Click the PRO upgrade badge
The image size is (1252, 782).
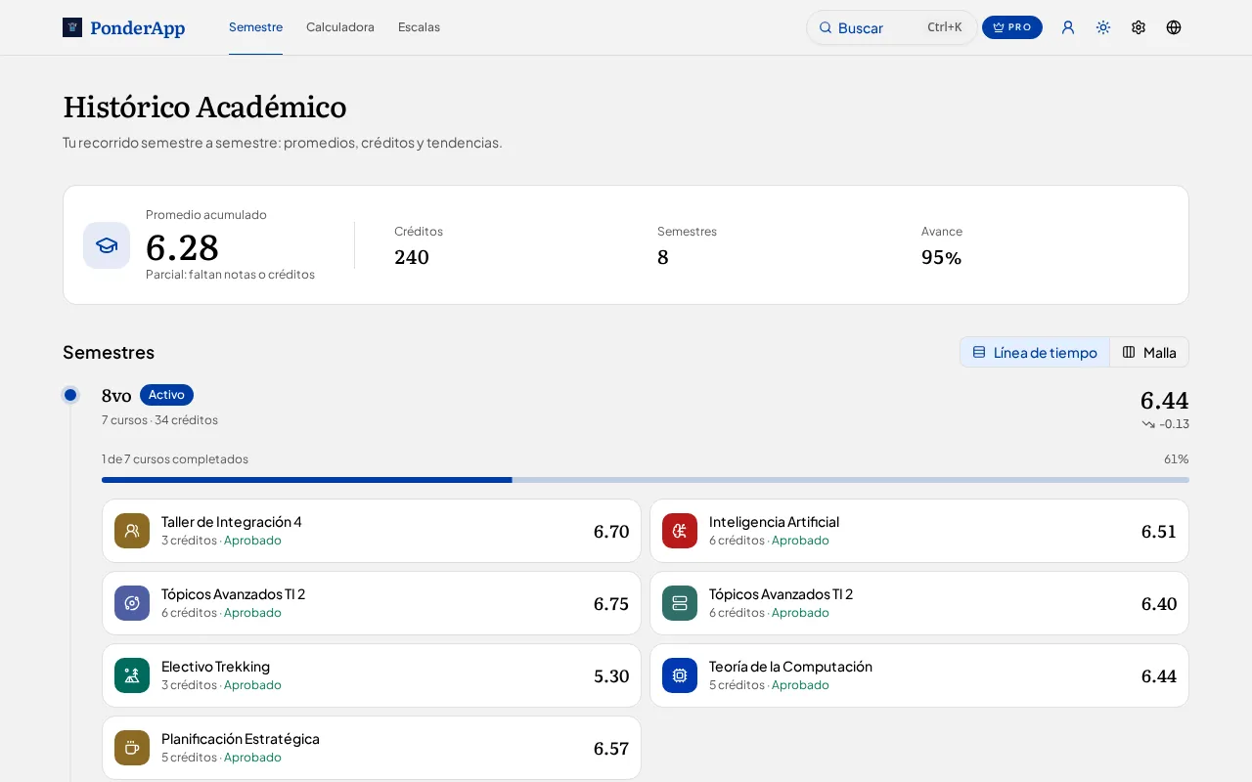(x=1012, y=27)
